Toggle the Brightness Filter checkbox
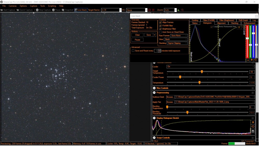Image resolution: width=259 pixels, height=146 pixels. point(160,29)
